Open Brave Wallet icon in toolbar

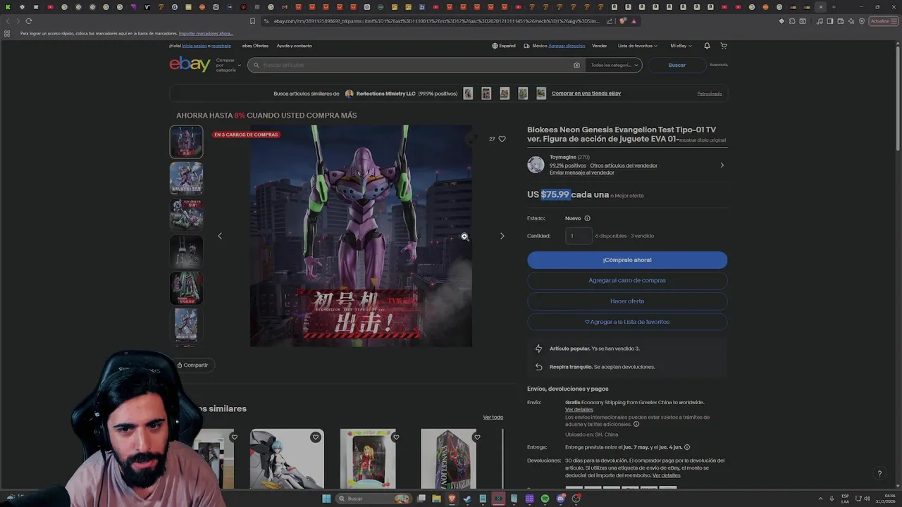coord(841,21)
